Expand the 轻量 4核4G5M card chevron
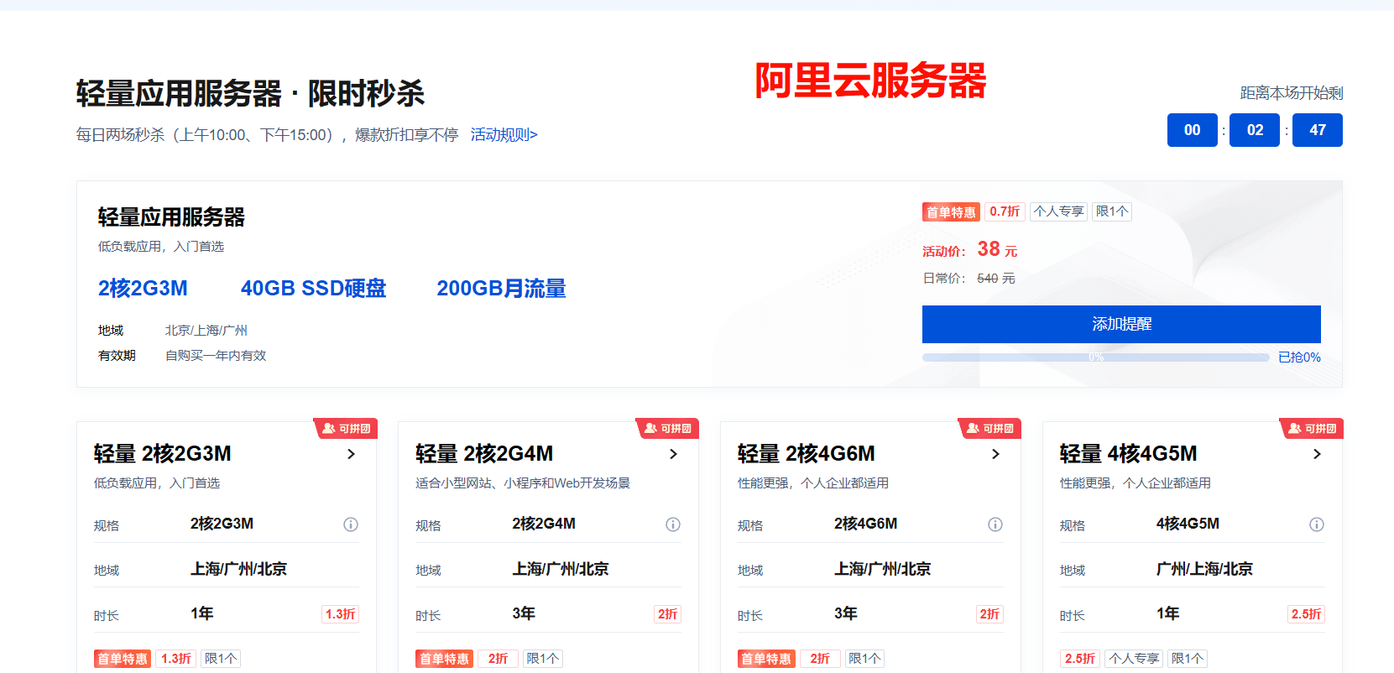 click(1317, 454)
